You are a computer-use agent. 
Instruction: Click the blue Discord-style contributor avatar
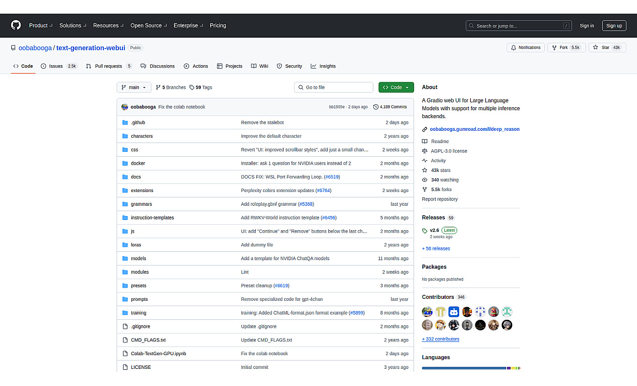coord(454,312)
